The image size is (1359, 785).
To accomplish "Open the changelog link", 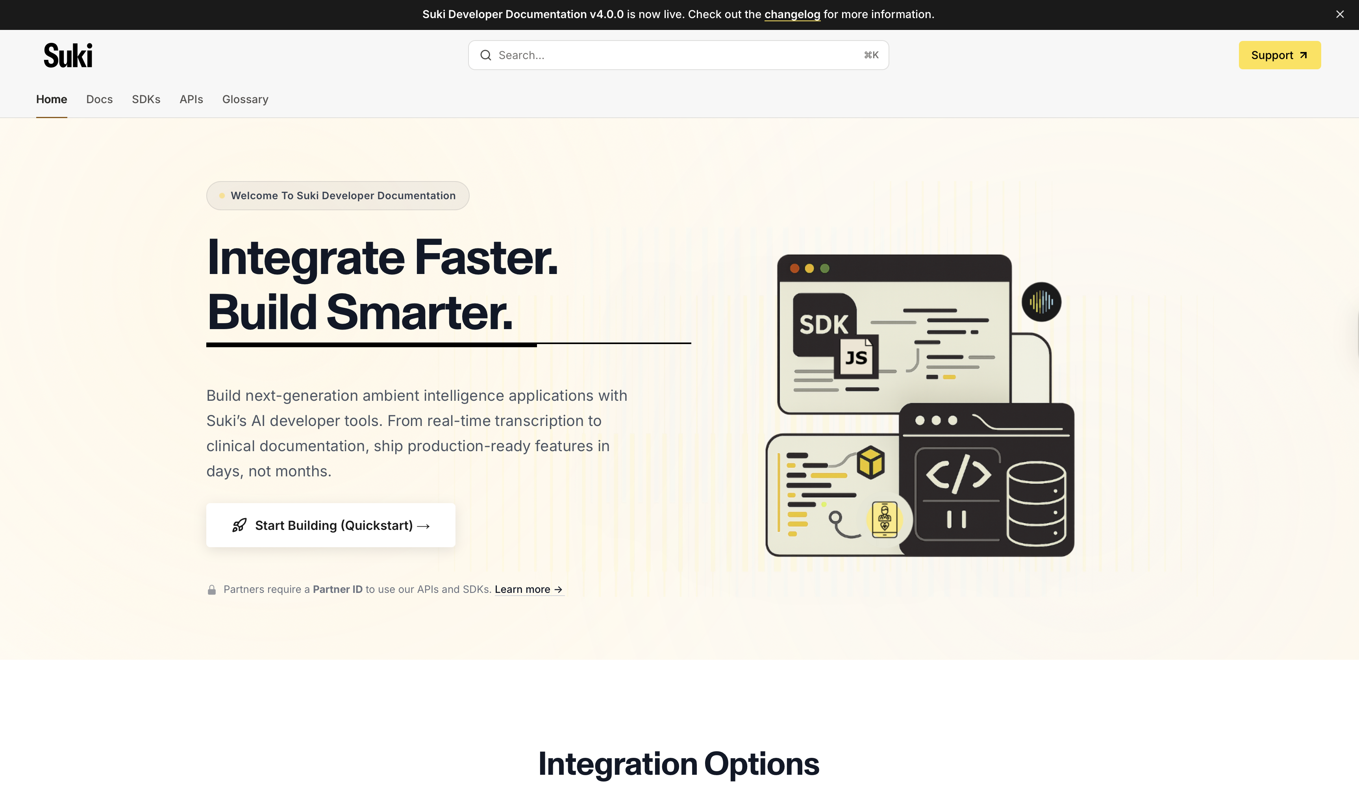I will (792, 14).
